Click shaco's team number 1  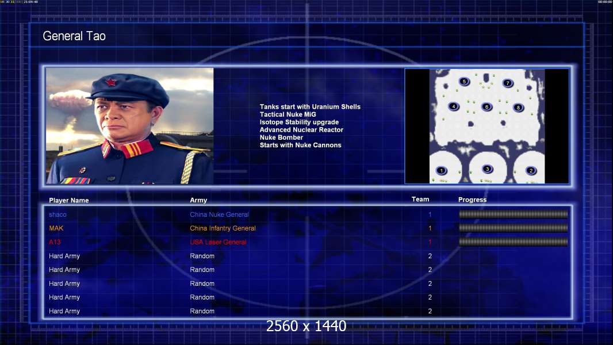[430, 214]
